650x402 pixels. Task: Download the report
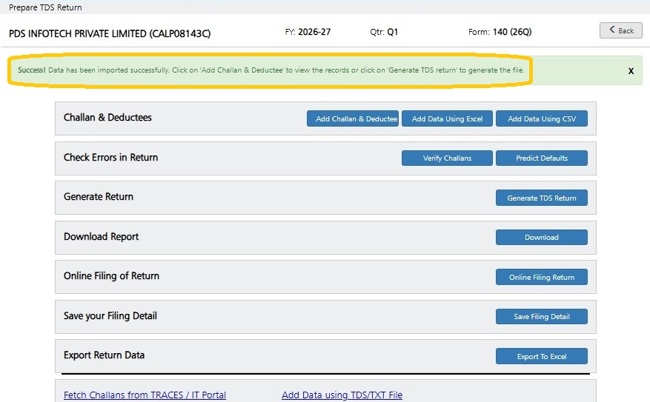tap(541, 237)
